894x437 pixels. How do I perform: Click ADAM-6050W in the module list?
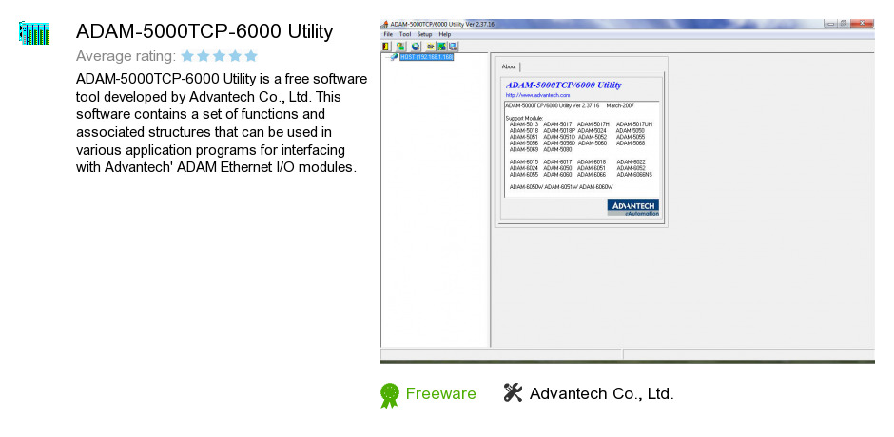click(526, 187)
